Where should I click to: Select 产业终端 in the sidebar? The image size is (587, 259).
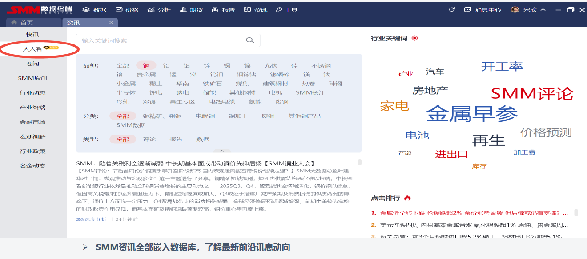pos(32,108)
